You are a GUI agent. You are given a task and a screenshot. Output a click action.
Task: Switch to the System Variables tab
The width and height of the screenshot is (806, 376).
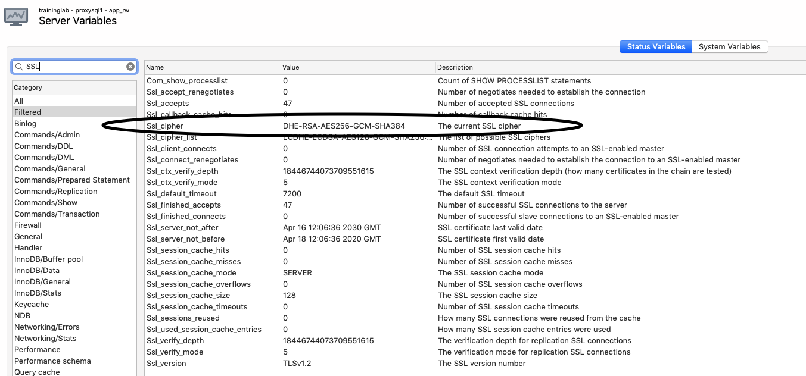coord(730,46)
